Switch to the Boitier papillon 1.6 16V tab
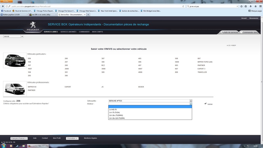263x148 pixels. 14,15
